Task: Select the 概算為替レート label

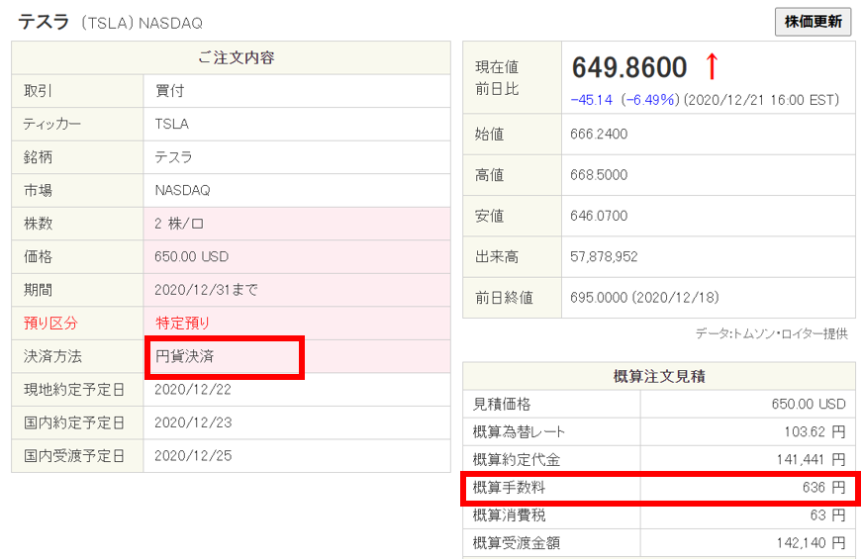Action: pyautogui.click(x=519, y=431)
